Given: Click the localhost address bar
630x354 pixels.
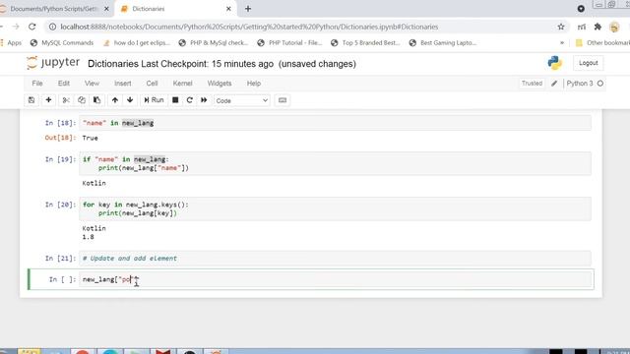Looking at the screenshot, I should click(249, 27).
